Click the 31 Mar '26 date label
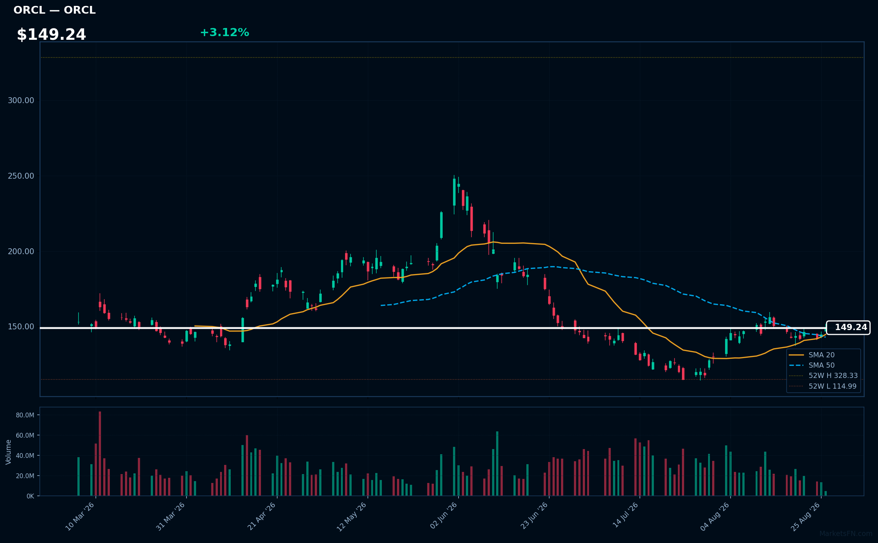878x543 pixels. coord(170,516)
